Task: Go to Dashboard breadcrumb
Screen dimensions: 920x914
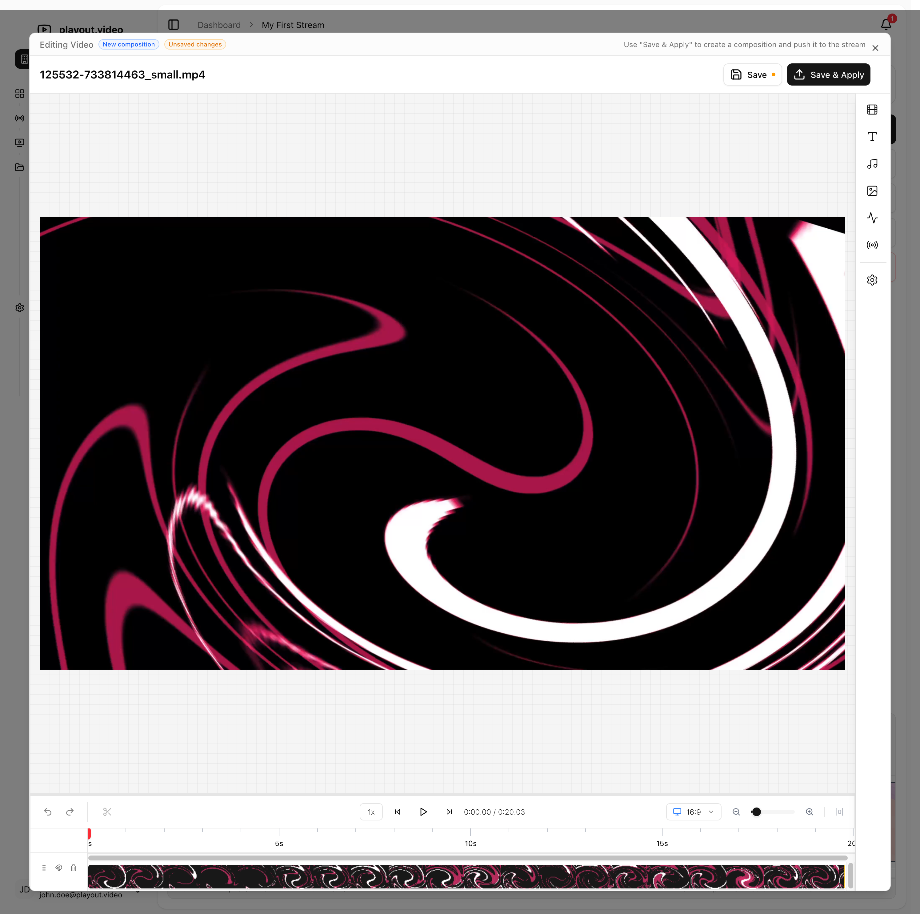Action: coord(219,25)
